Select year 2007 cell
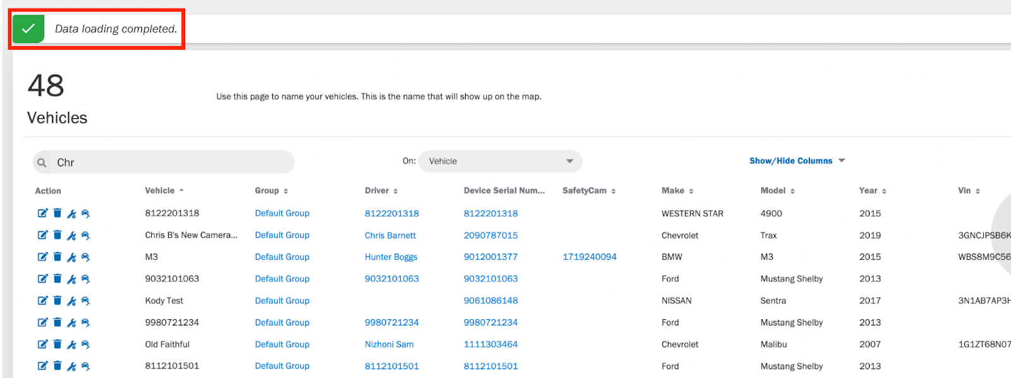Image resolution: width=1011 pixels, height=378 pixels. coord(869,344)
